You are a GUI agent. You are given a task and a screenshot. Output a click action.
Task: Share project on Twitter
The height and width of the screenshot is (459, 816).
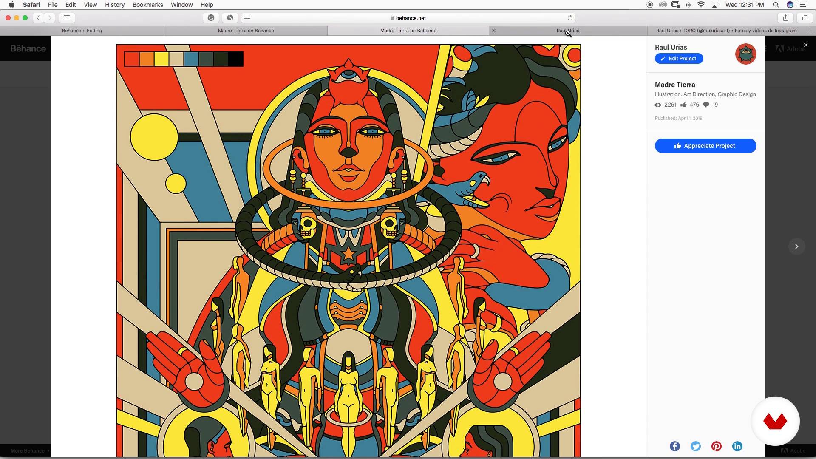pyautogui.click(x=696, y=446)
